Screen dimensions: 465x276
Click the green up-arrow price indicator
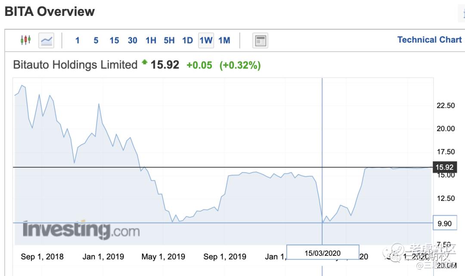click(145, 63)
